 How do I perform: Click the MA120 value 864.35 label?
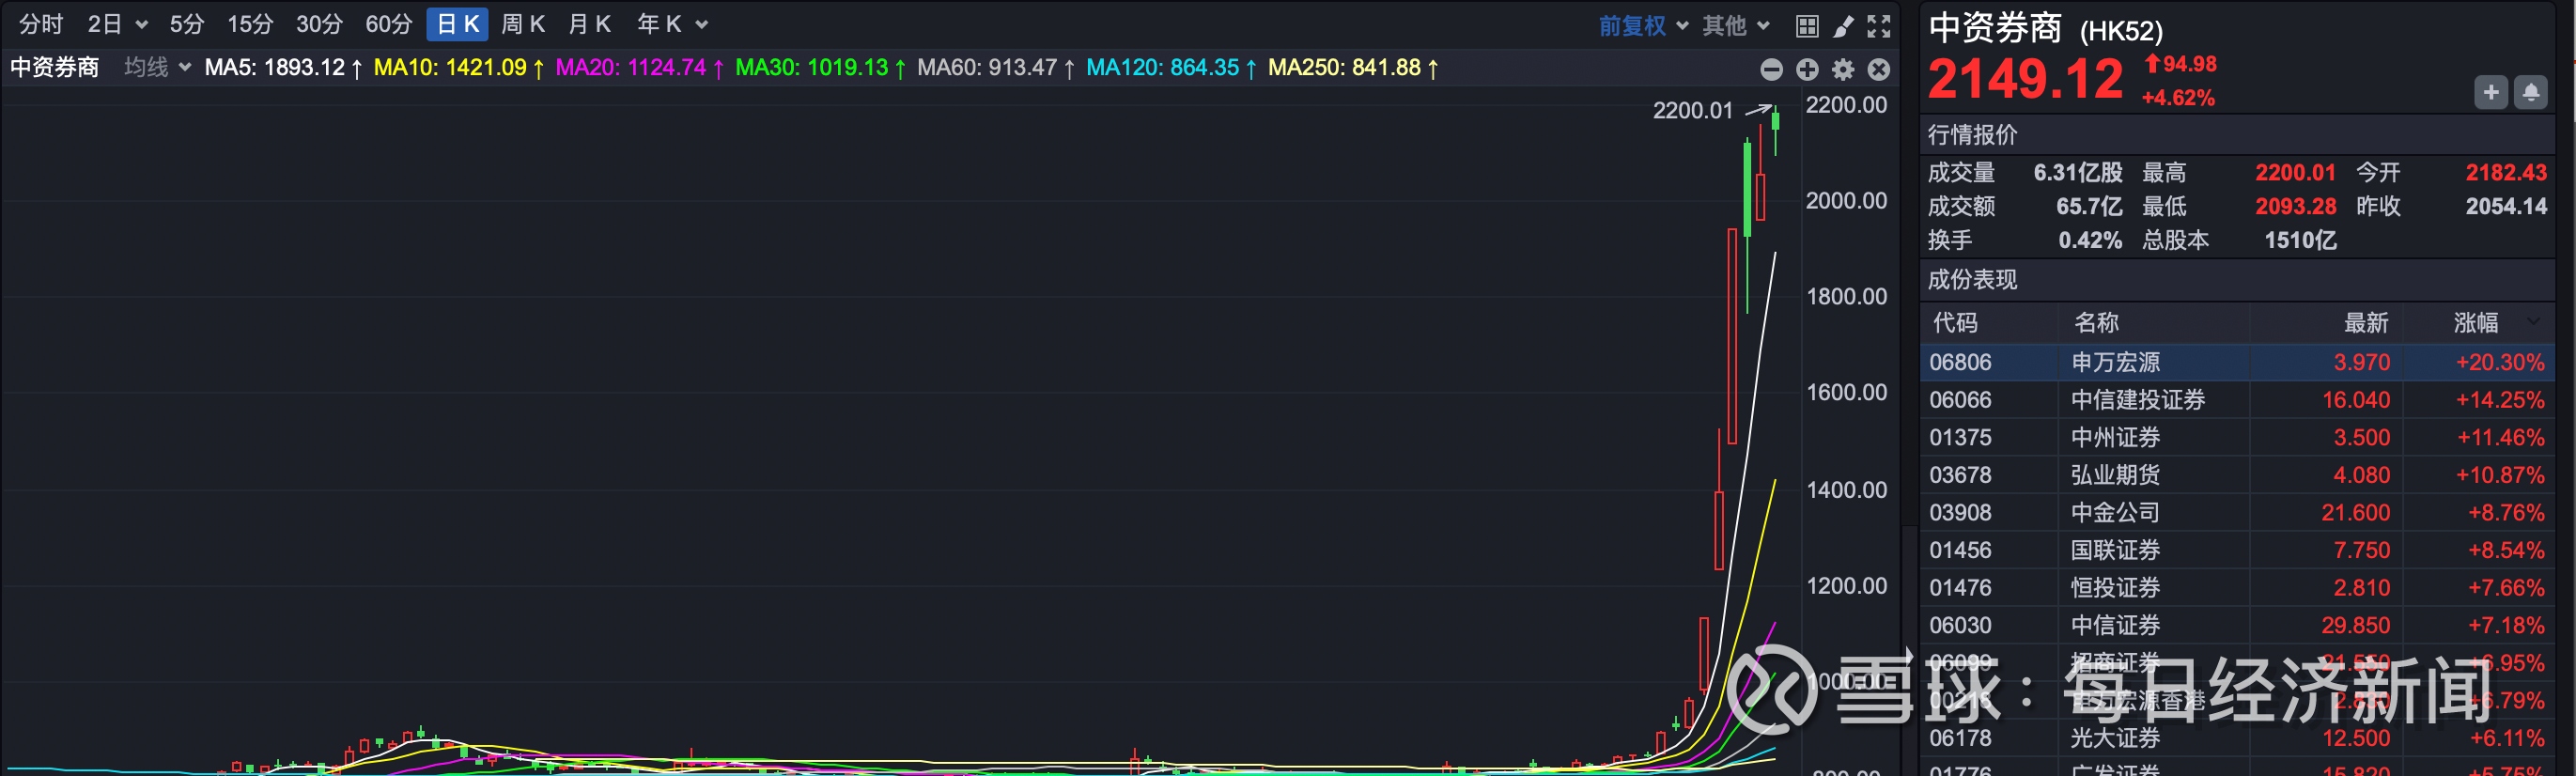[1171, 68]
